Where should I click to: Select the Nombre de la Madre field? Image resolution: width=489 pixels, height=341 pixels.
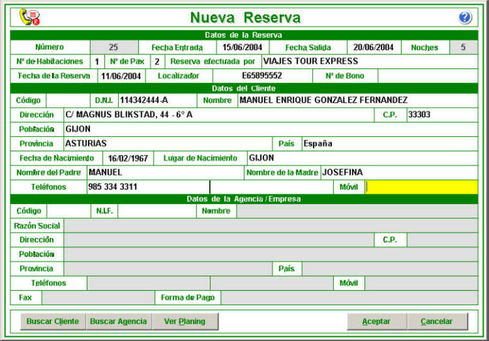399,173
